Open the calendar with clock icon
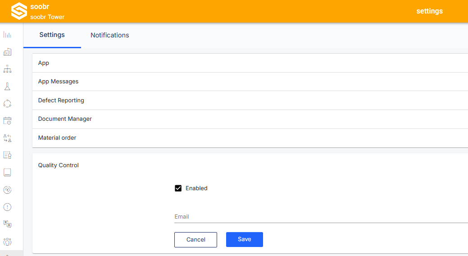The width and height of the screenshot is (468, 256). tap(8, 121)
